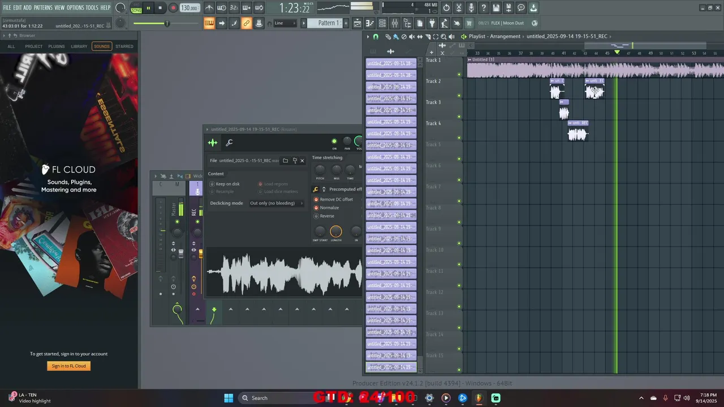Click the taskbar volume speaker icon

pyautogui.click(x=686, y=398)
